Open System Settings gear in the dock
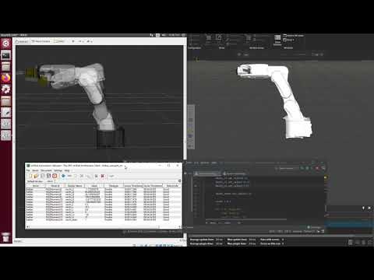 click(x=5, y=89)
